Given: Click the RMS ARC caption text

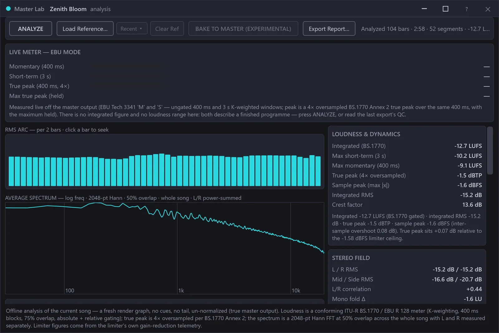Looking at the screenshot, I should click(57, 130).
